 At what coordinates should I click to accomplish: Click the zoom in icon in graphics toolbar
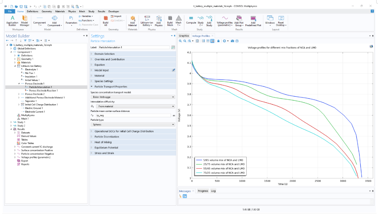click(x=180, y=41)
